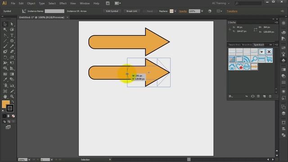This screenshot has width=288, height=162.
Task: Swap fill and stroke colors
Action: 13,101
